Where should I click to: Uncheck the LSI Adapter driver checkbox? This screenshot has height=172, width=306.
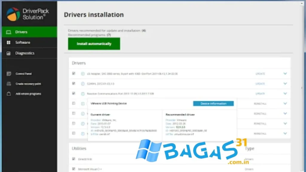coord(74,73)
